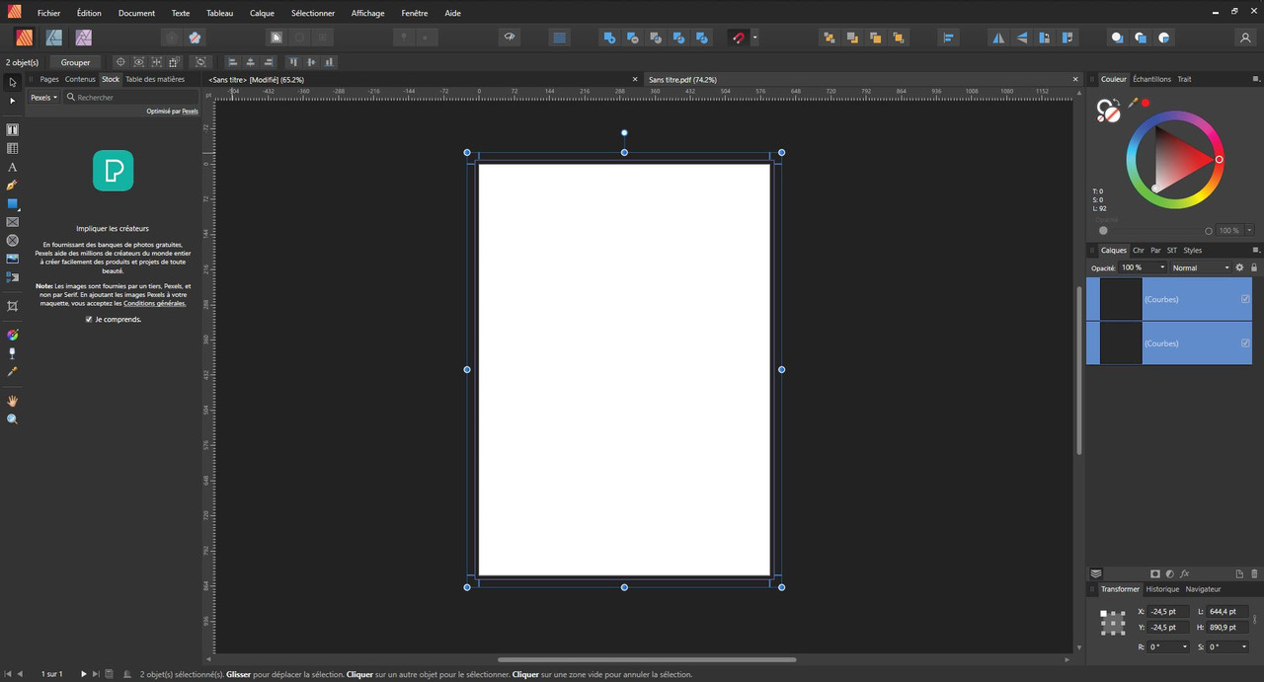Go to next page arrow
The width and height of the screenshot is (1264, 682).
pyautogui.click(x=84, y=674)
